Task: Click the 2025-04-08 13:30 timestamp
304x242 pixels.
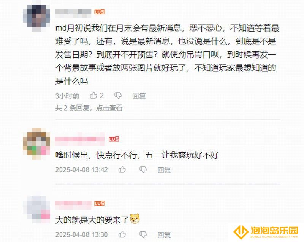Action: click(81, 234)
